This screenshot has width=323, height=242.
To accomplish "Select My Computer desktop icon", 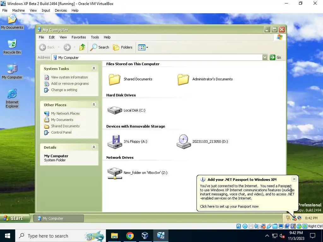I will click(x=12, y=72).
